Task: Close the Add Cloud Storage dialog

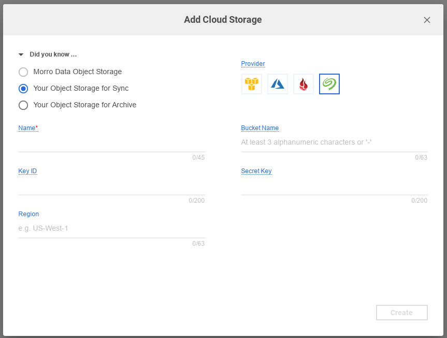Action: click(427, 20)
